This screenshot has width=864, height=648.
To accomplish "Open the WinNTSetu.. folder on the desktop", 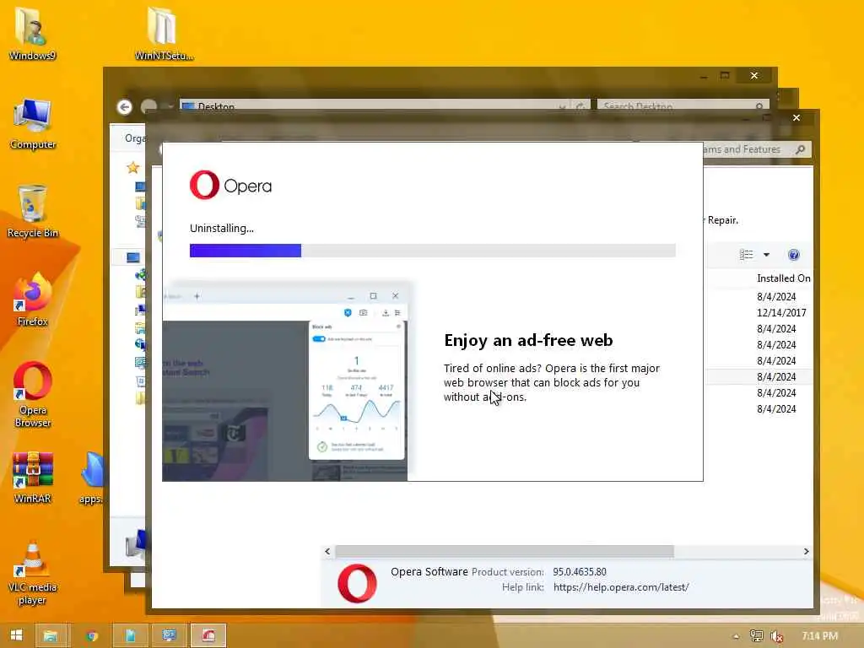I will [x=163, y=33].
